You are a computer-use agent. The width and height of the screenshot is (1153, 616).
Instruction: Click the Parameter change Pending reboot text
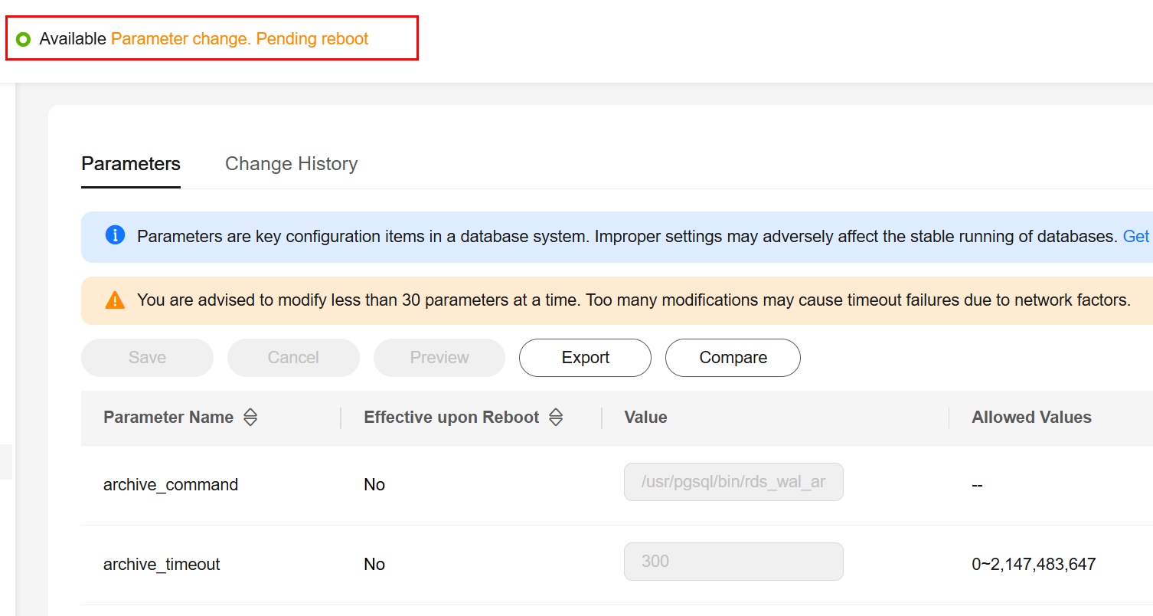pos(240,39)
